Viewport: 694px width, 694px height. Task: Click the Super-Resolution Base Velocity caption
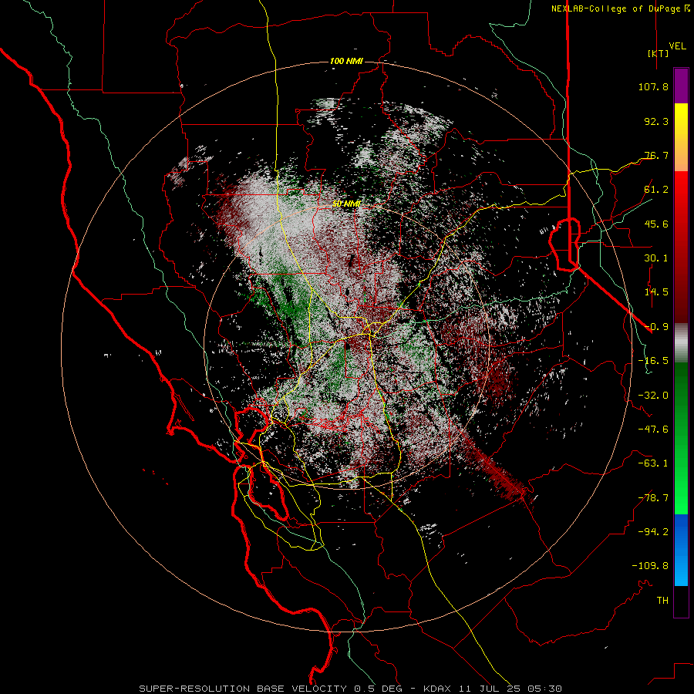[351, 689]
